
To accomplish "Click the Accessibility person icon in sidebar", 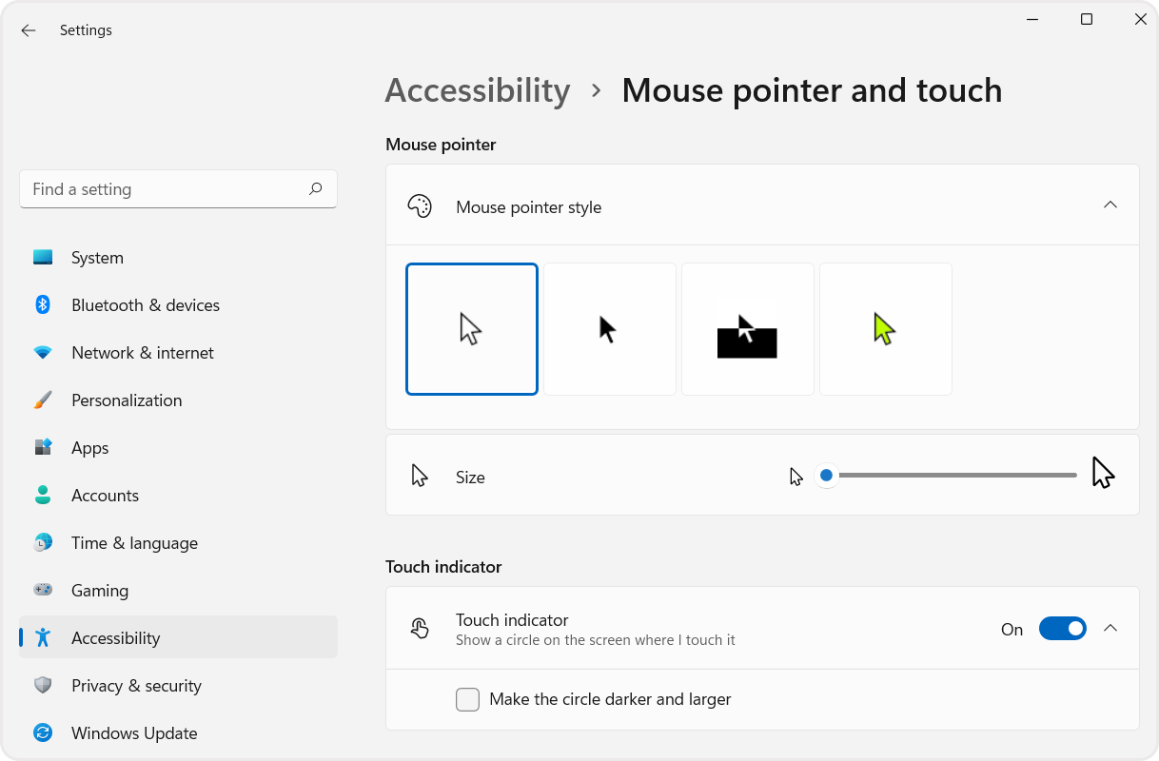I will click(43, 637).
